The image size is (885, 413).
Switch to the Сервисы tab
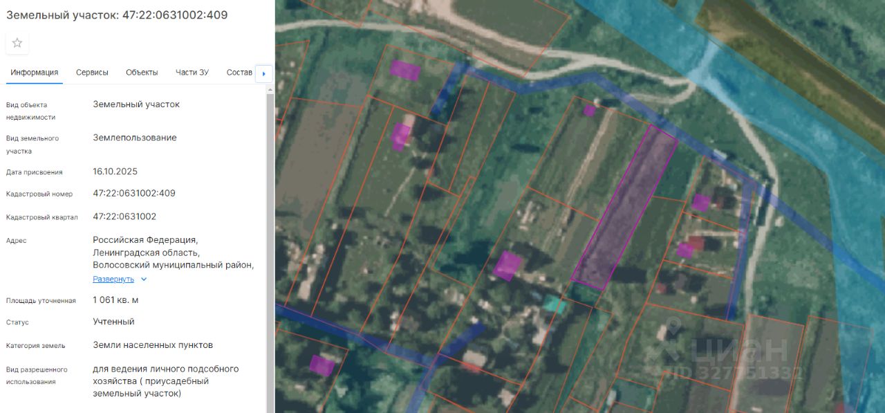click(92, 73)
